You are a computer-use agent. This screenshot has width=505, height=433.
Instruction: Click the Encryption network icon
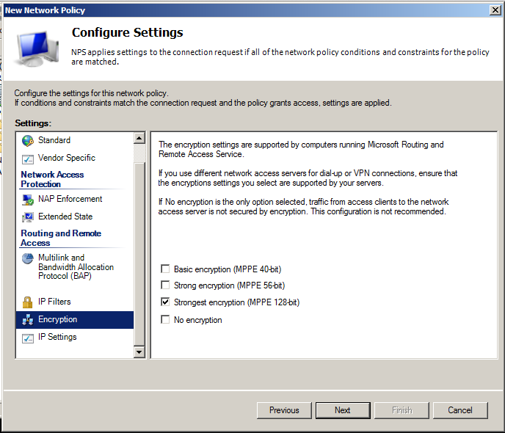(28, 319)
